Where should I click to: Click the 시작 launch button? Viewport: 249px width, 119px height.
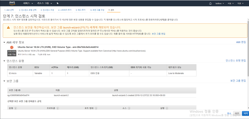click(245, 113)
